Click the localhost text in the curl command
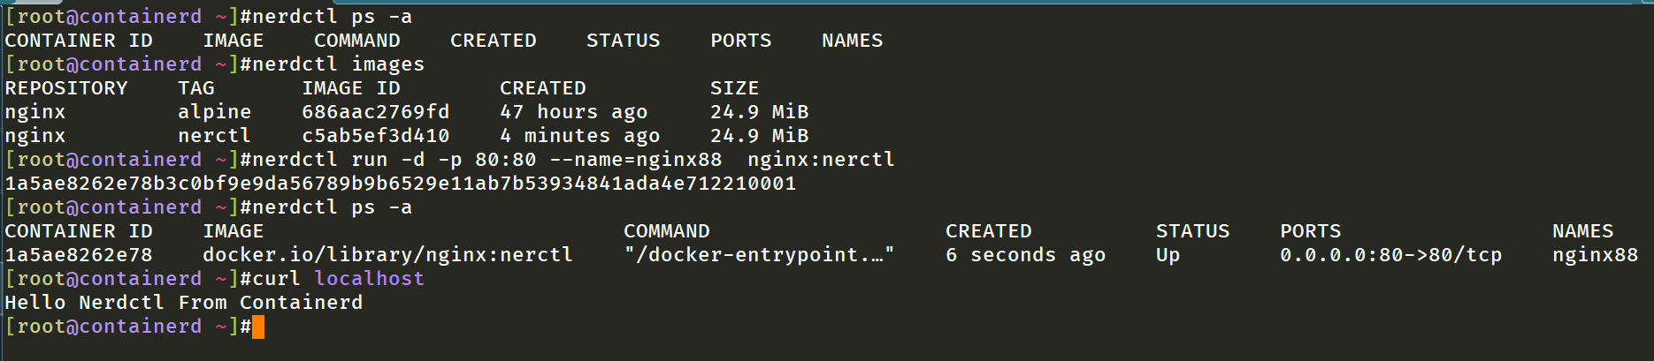Viewport: 1654px width, 361px height. [x=369, y=279]
